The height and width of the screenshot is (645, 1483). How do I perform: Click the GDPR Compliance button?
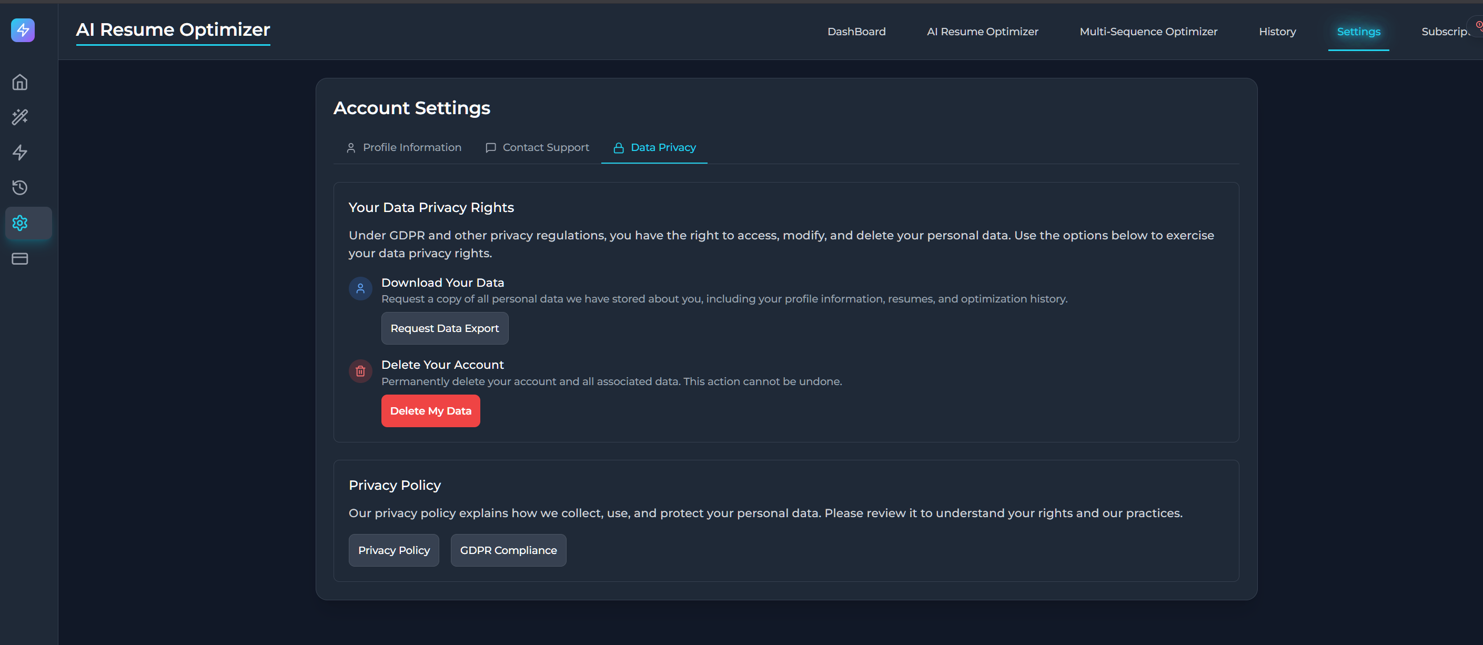(x=508, y=550)
